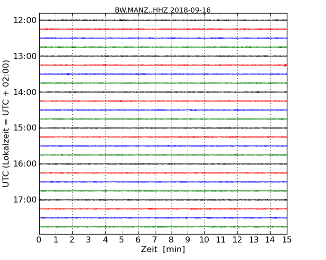Viewport: 326px width, 260px height.
Task: Click the x-axis tick label 10
Action: point(204,240)
